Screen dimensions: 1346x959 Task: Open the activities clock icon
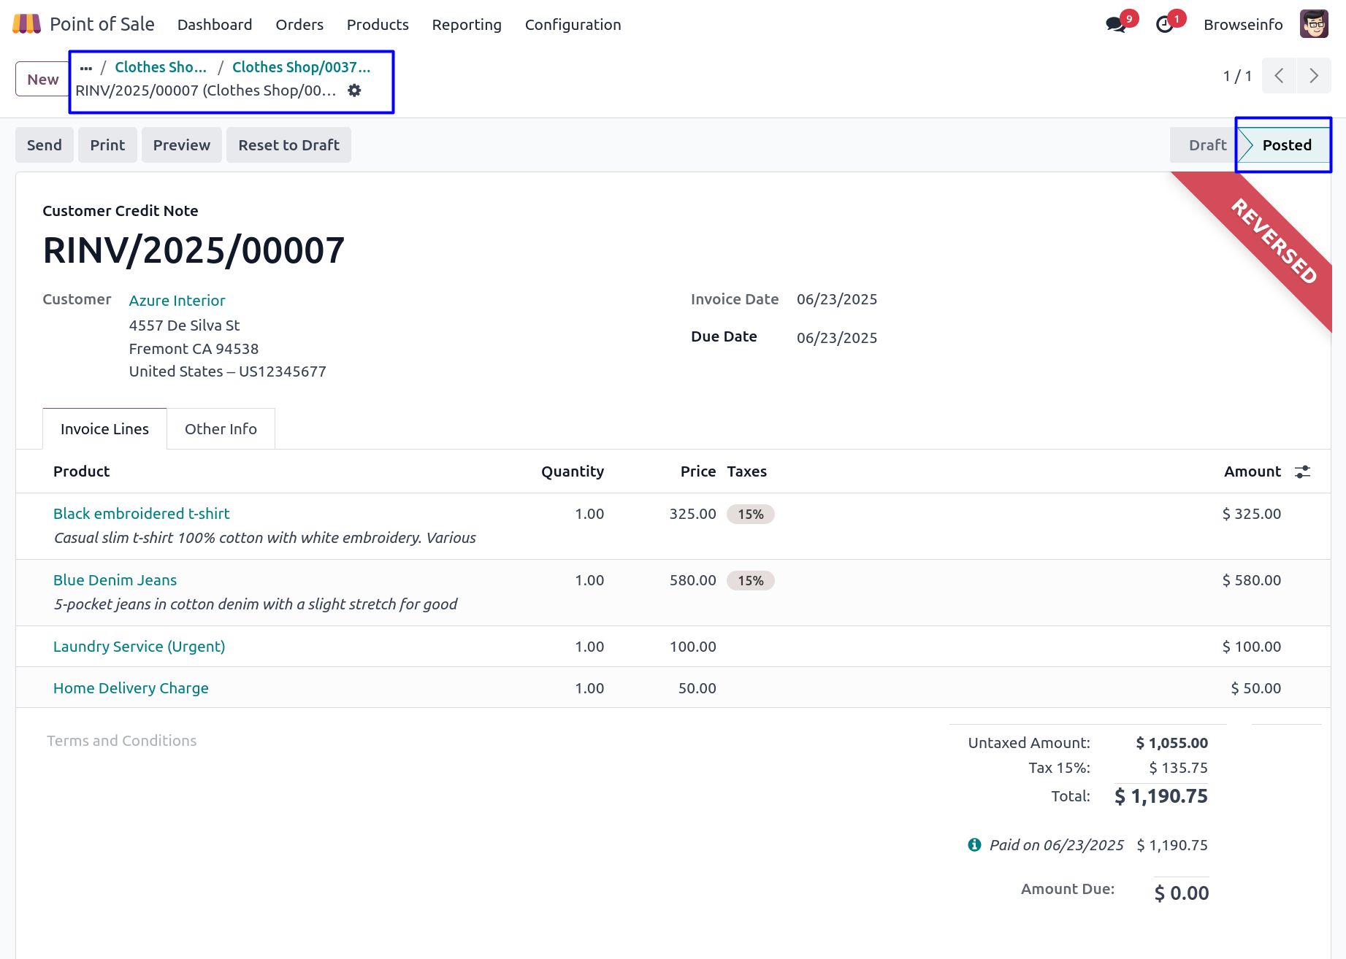(x=1165, y=25)
